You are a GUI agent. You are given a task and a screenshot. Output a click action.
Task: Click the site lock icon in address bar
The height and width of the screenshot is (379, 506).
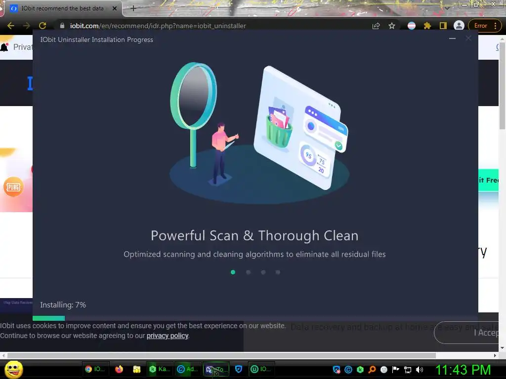click(62, 26)
